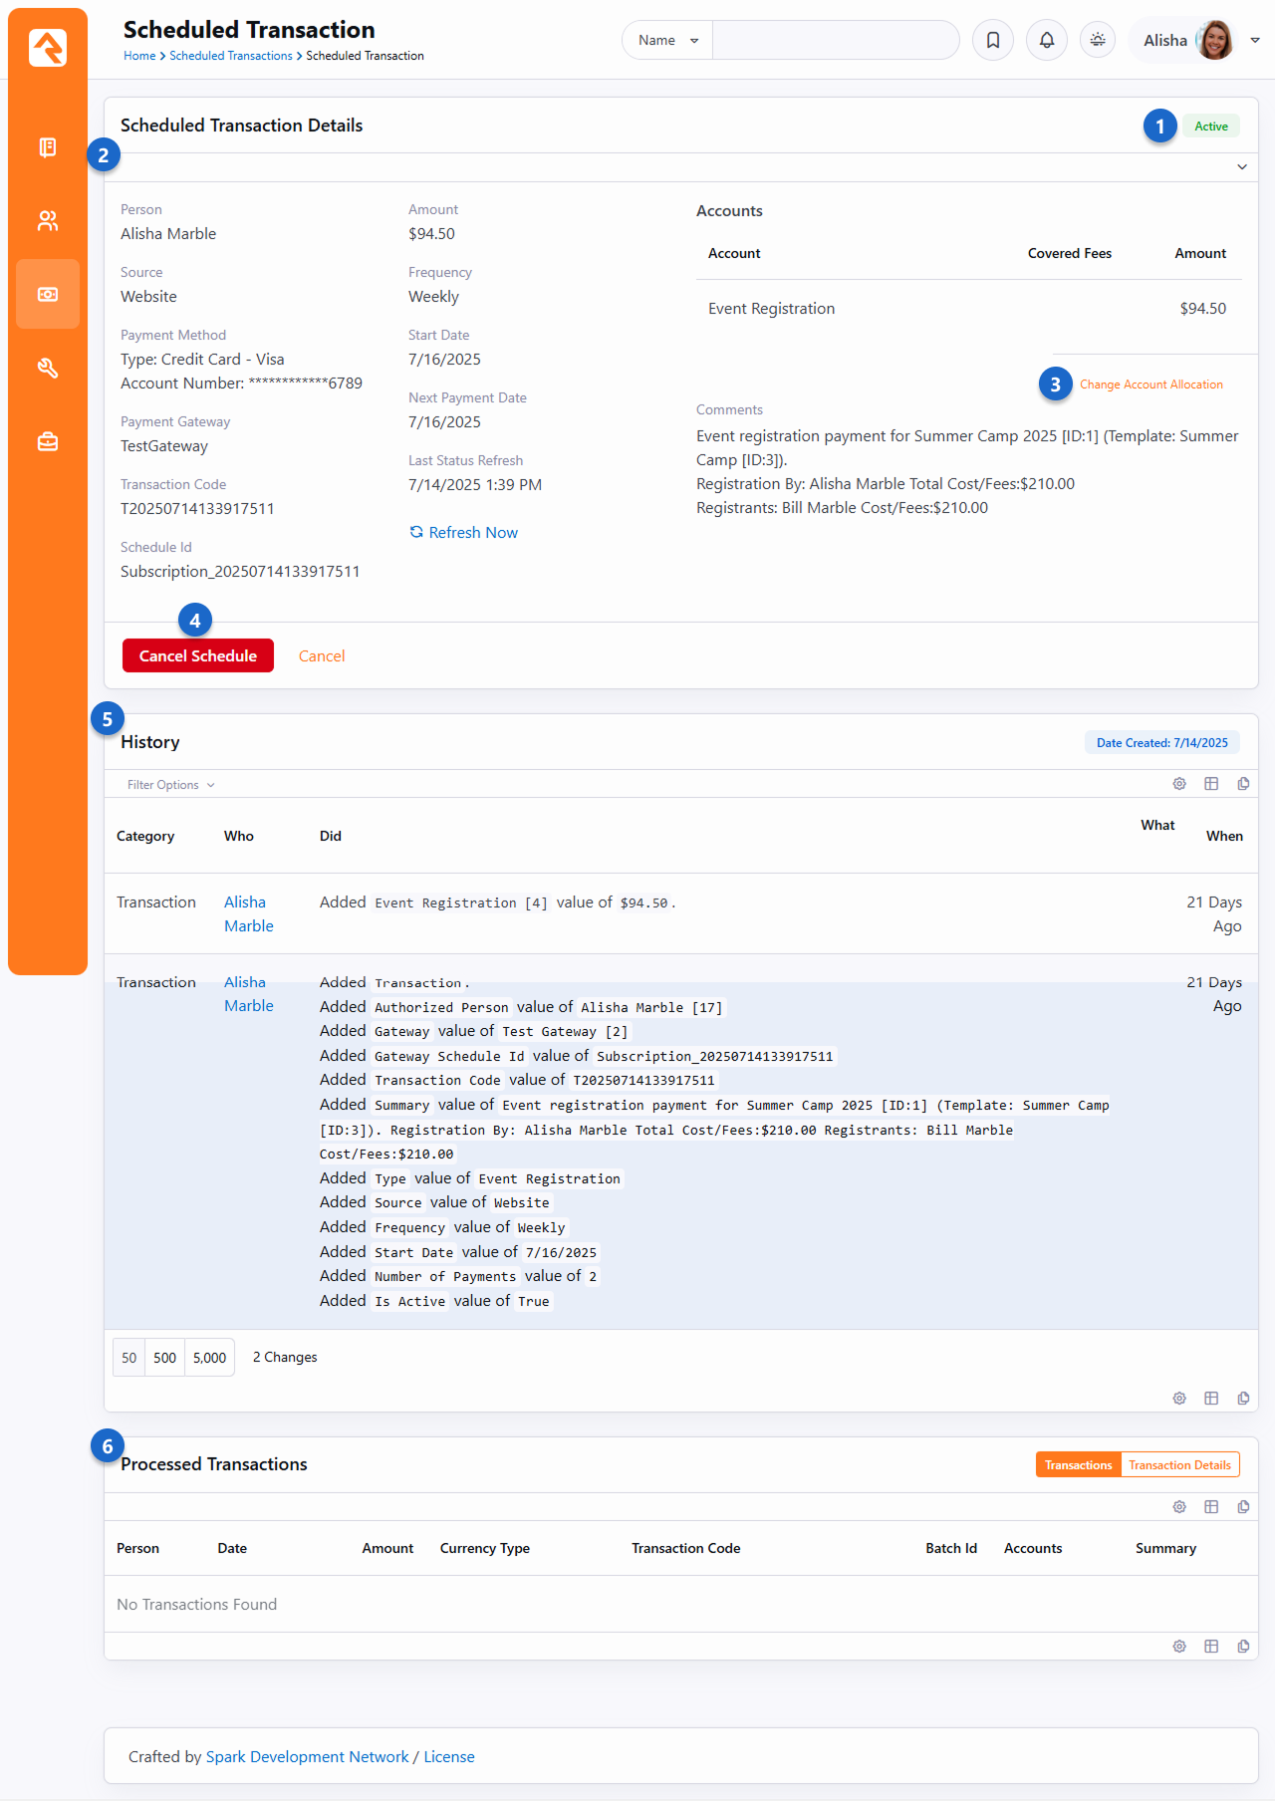Viewport: 1275px width, 1802px height.
Task: Toggle the light/dark theme icon
Action: [1098, 41]
